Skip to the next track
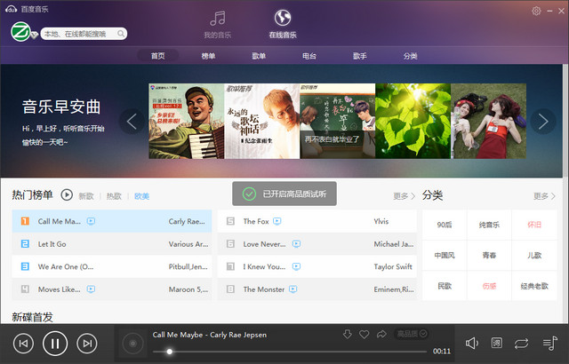The height and width of the screenshot is (364, 569). (86, 343)
